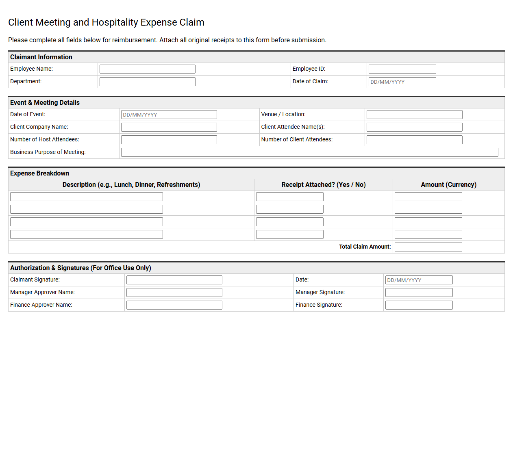Focus the fourth row Receipt Attached field
Image resolution: width=513 pixels, height=455 pixels.
pyautogui.click(x=290, y=234)
